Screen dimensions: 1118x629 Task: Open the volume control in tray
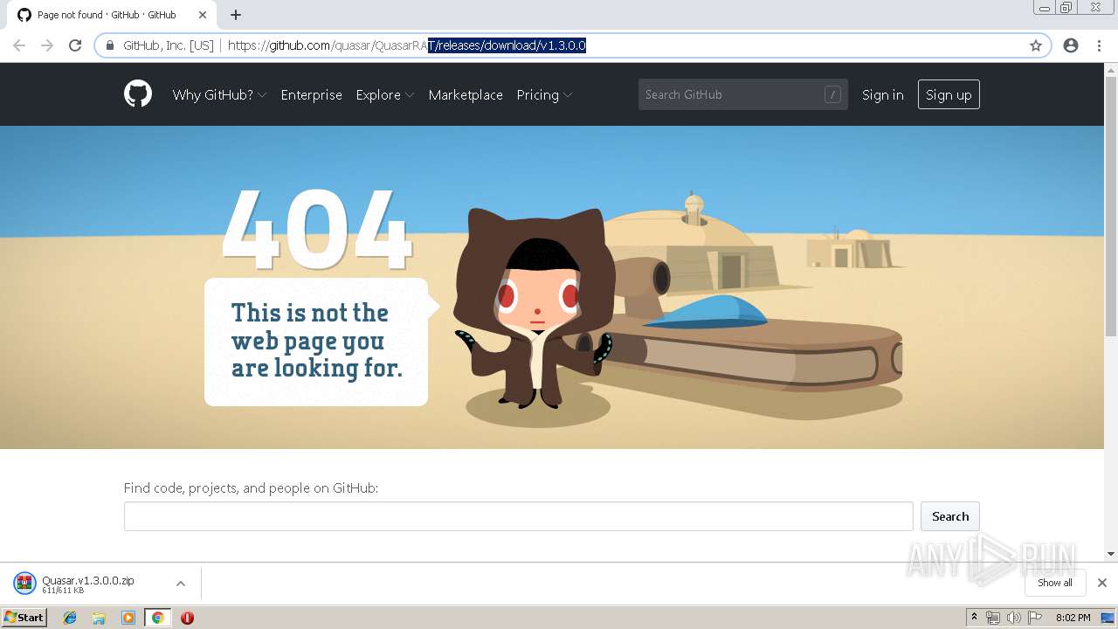click(x=1013, y=618)
